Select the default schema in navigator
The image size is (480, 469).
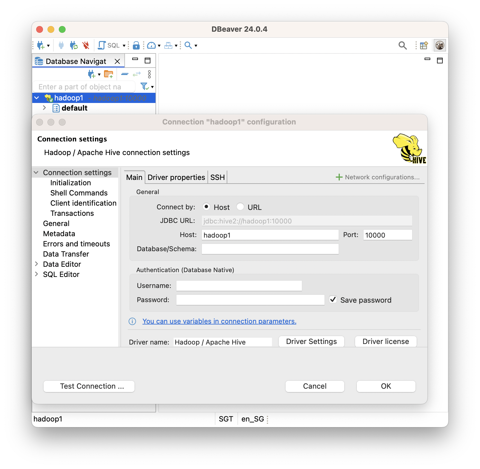(74, 108)
